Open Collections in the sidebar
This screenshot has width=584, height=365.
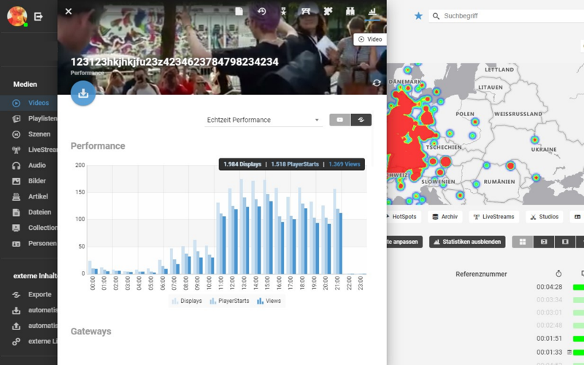click(28, 228)
